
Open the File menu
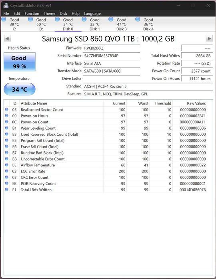tap(6, 14)
